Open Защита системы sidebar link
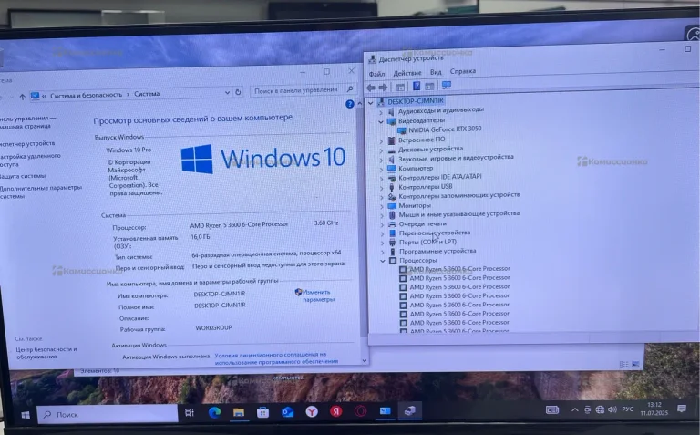Screen dimensions: 700x435 22,176
